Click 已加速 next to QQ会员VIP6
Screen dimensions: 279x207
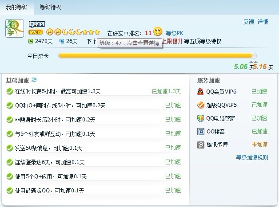[x=259, y=91]
